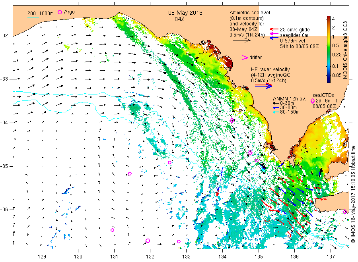Click the largest Argo circle near 132E bottom
The width and height of the screenshot is (358, 262).
point(148,241)
